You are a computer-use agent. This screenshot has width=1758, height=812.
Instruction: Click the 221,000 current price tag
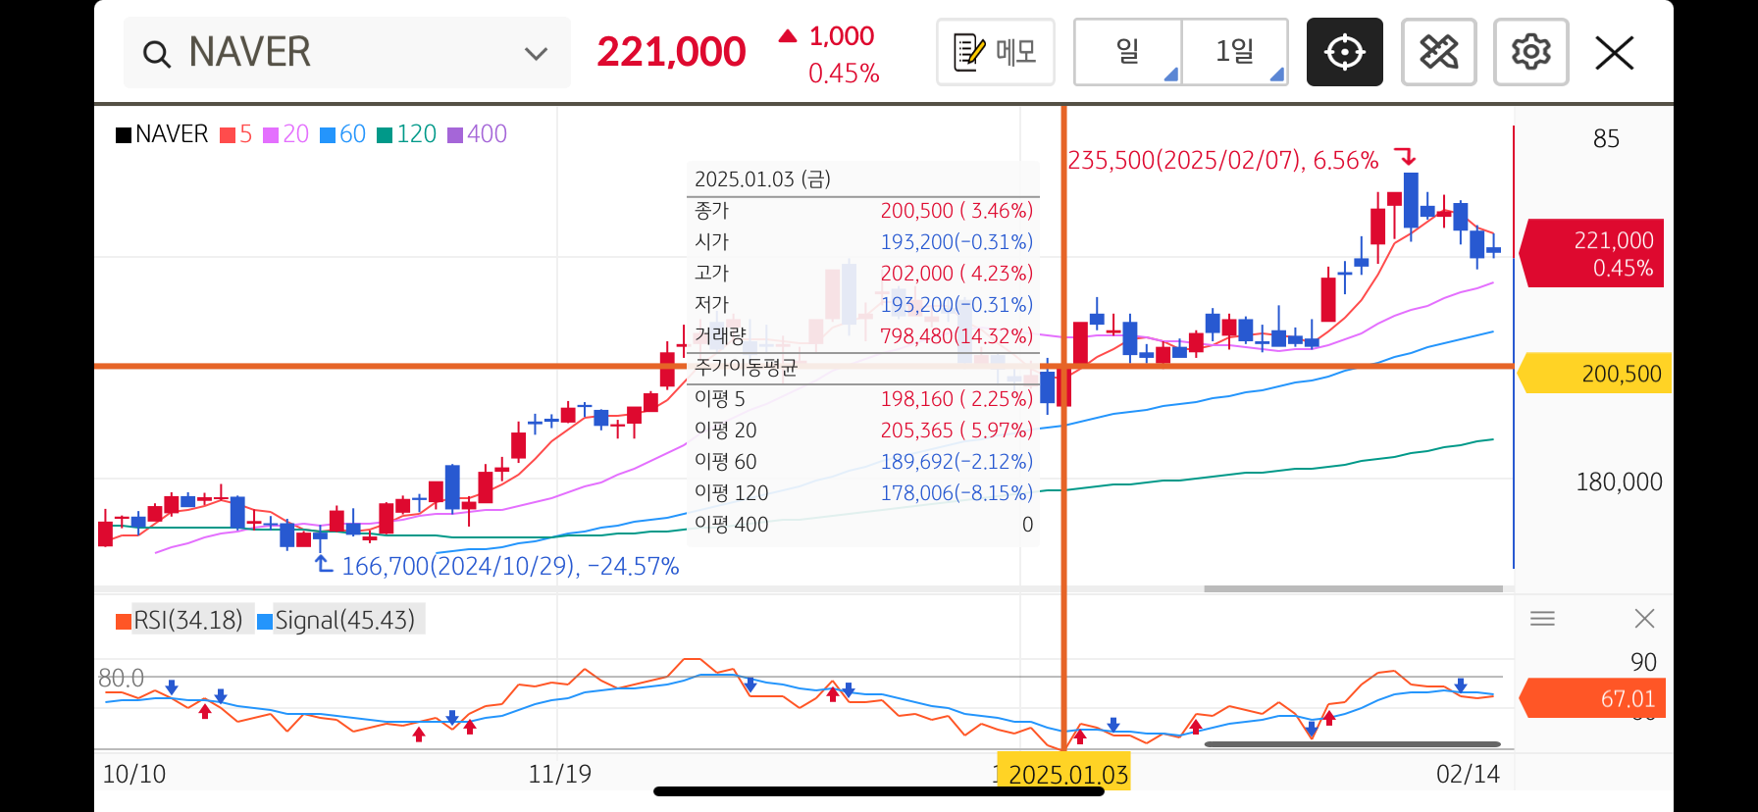pyautogui.click(x=1592, y=253)
